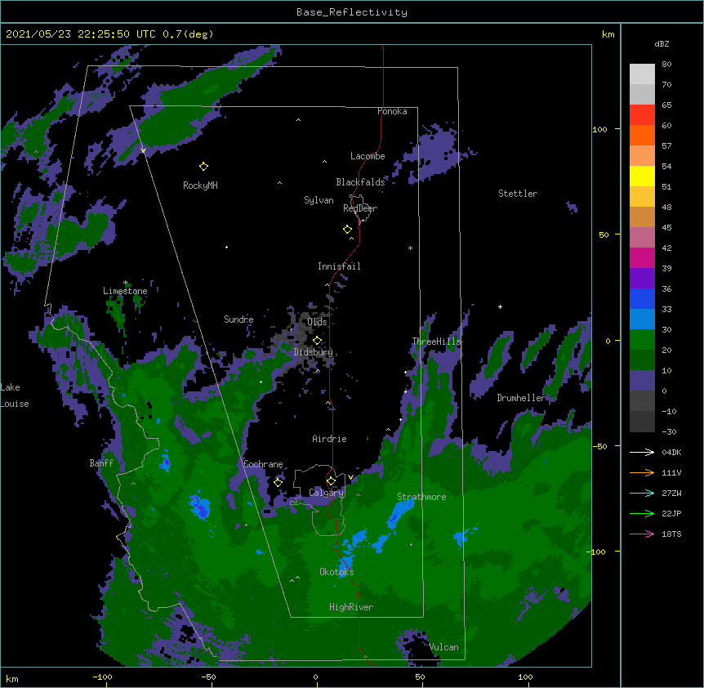Click the Airdrie label
Screen dimensions: 704x688
[330, 439]
